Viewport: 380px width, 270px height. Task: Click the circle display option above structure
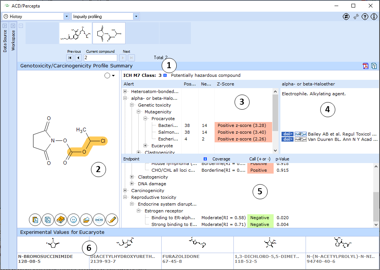(107, 76)
